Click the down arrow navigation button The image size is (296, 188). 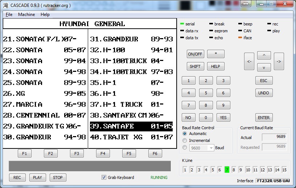click(264, 68)
